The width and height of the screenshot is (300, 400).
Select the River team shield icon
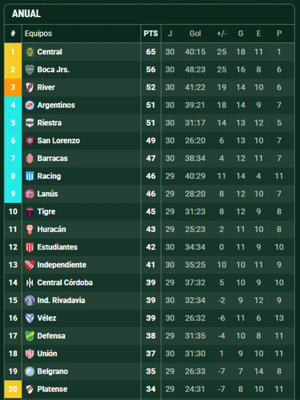point(30,87)
